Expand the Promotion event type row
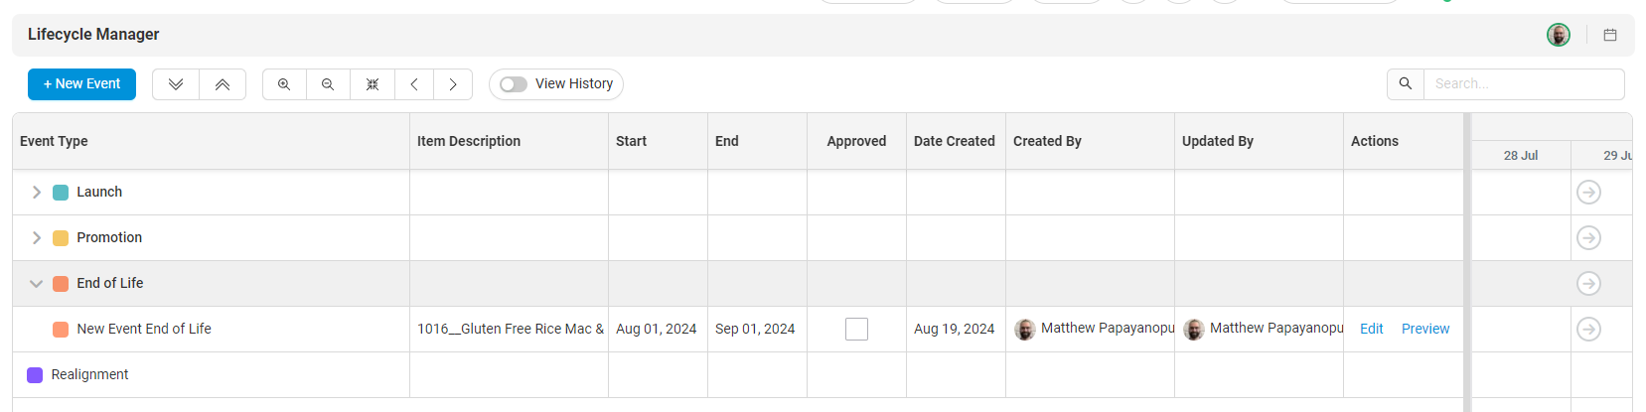The height and width of the screenshot is (412, 1646). coord(37,238)
